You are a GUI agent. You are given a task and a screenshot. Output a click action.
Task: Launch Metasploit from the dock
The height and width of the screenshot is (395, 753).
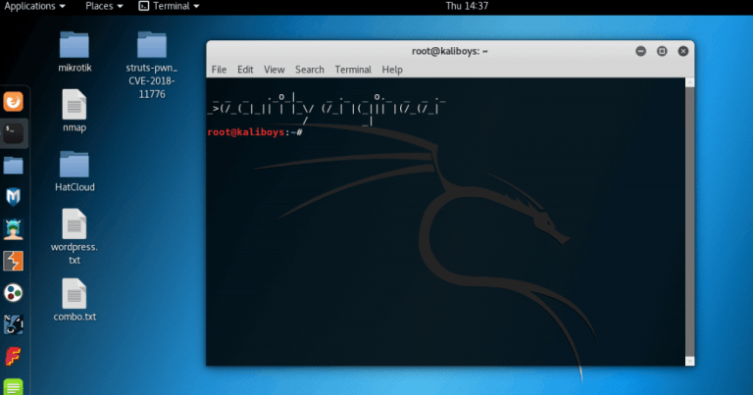tap(14, 197)
